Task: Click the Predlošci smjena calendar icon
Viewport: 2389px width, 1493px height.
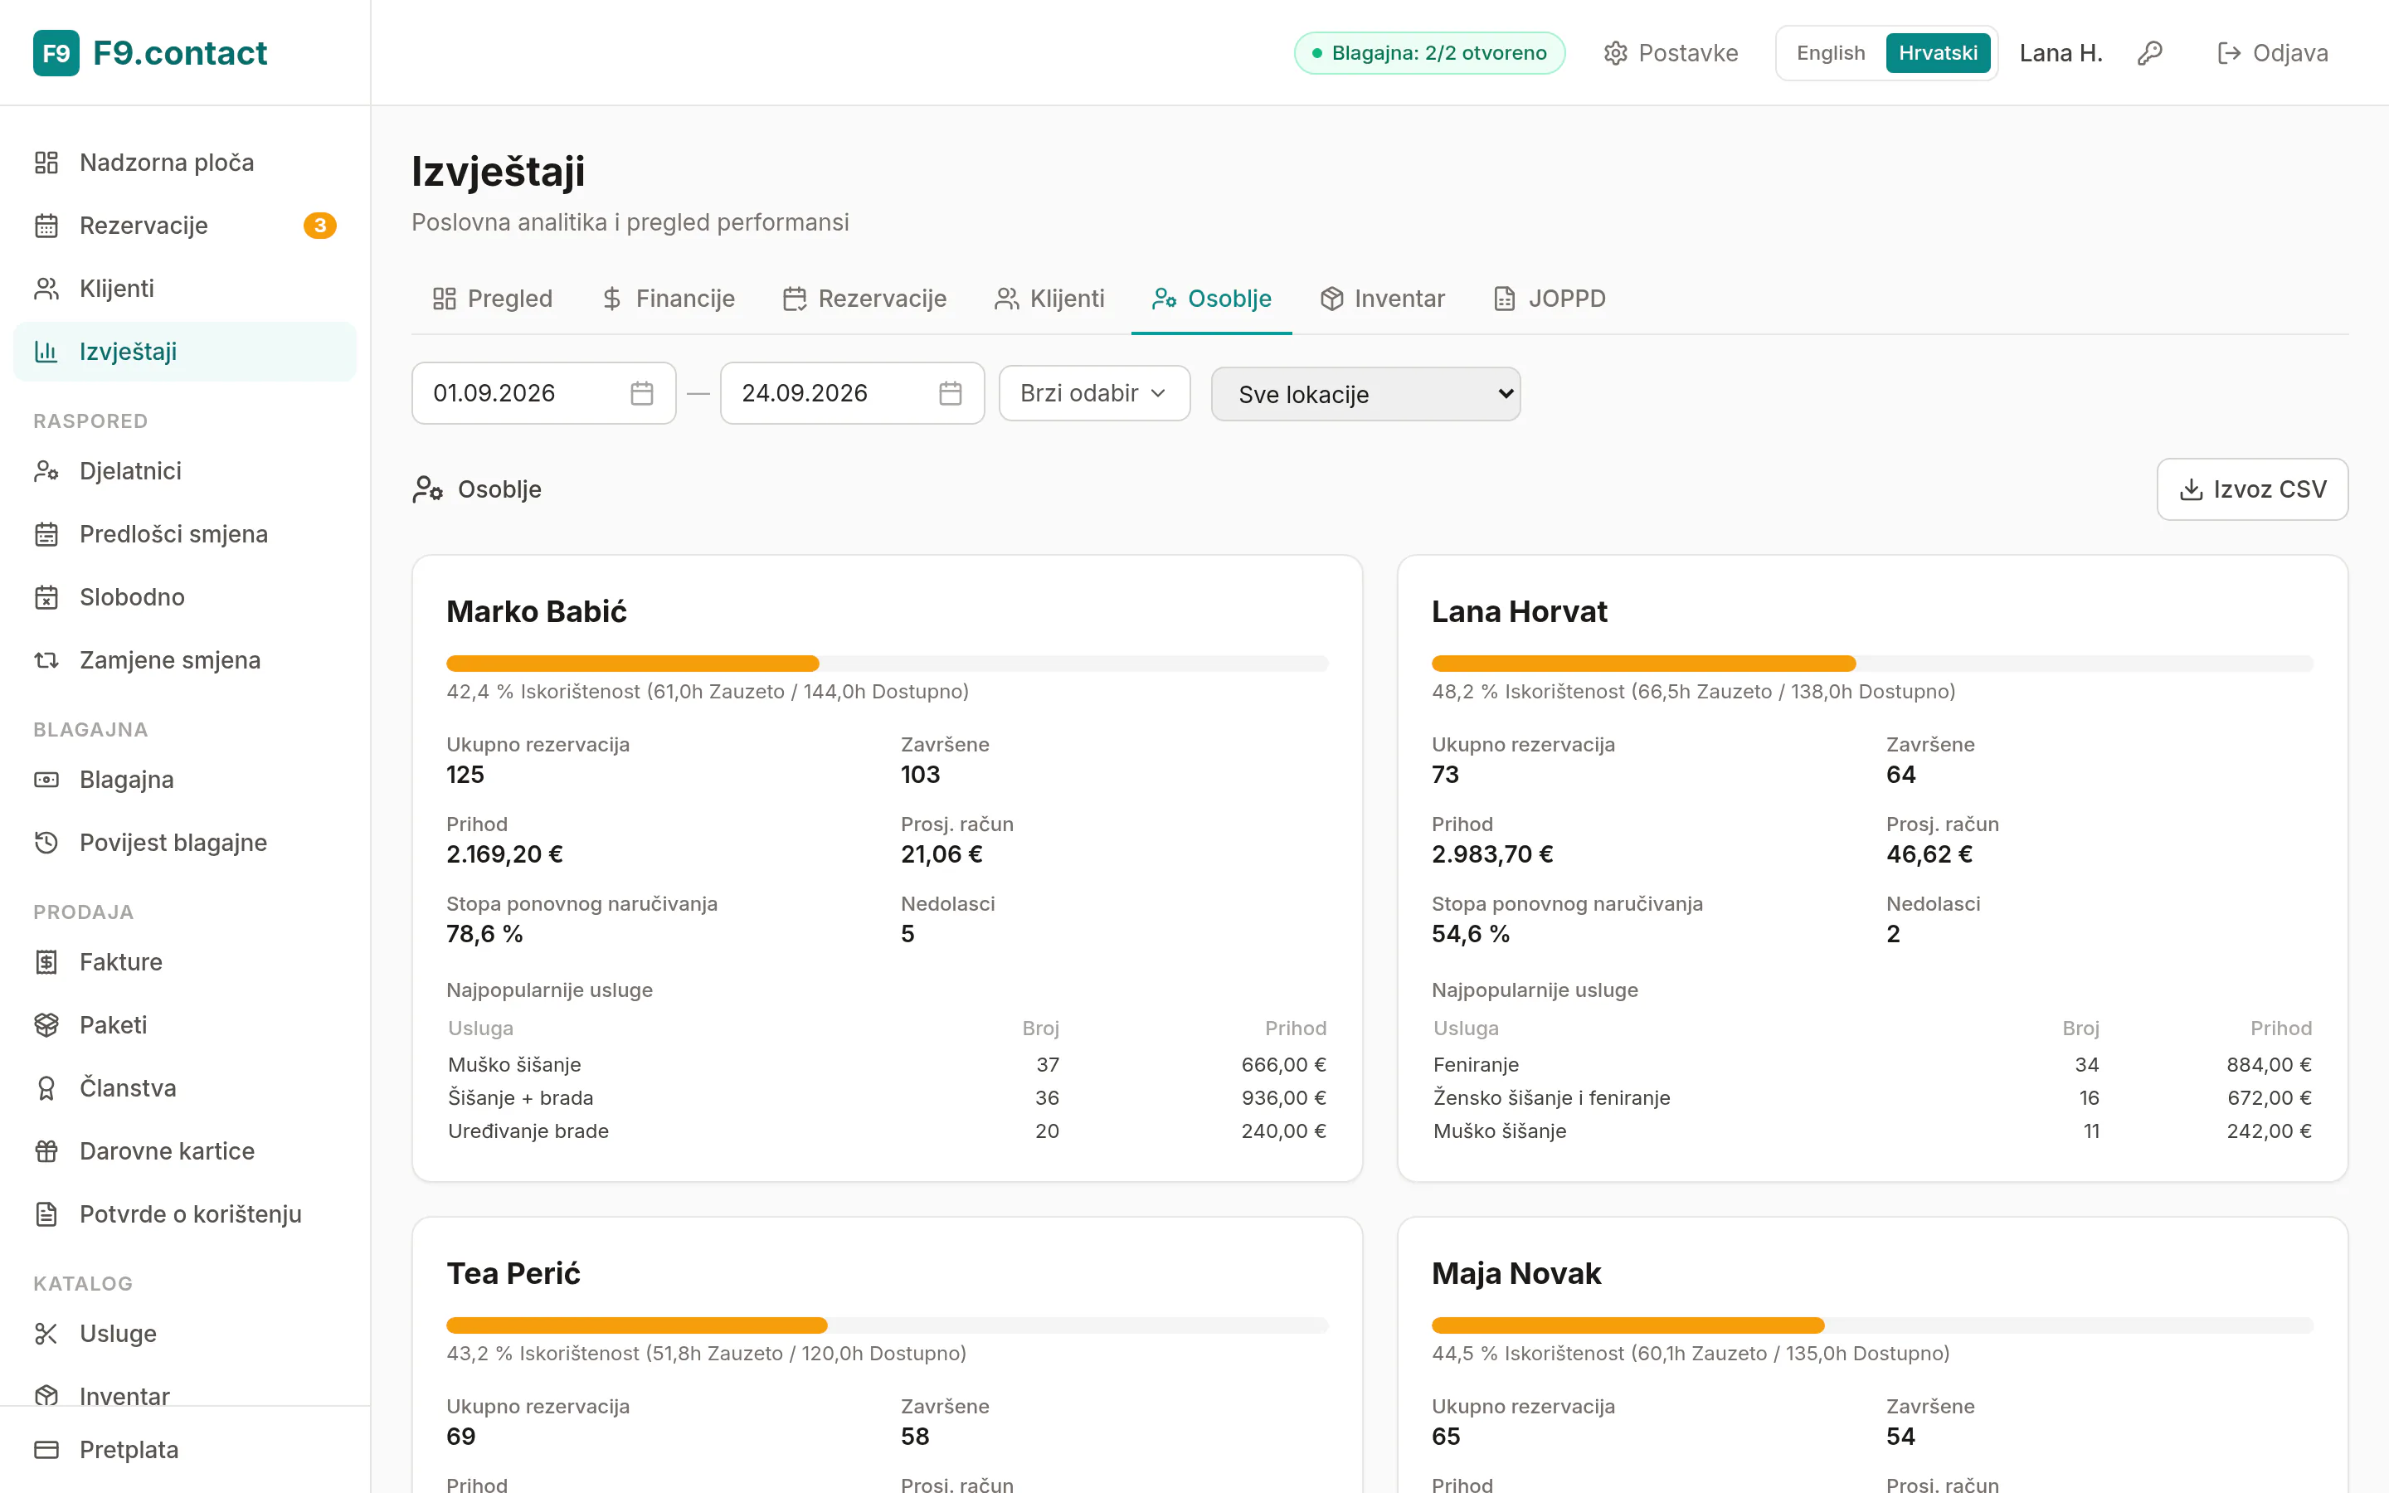Action: tap(46, 534)
